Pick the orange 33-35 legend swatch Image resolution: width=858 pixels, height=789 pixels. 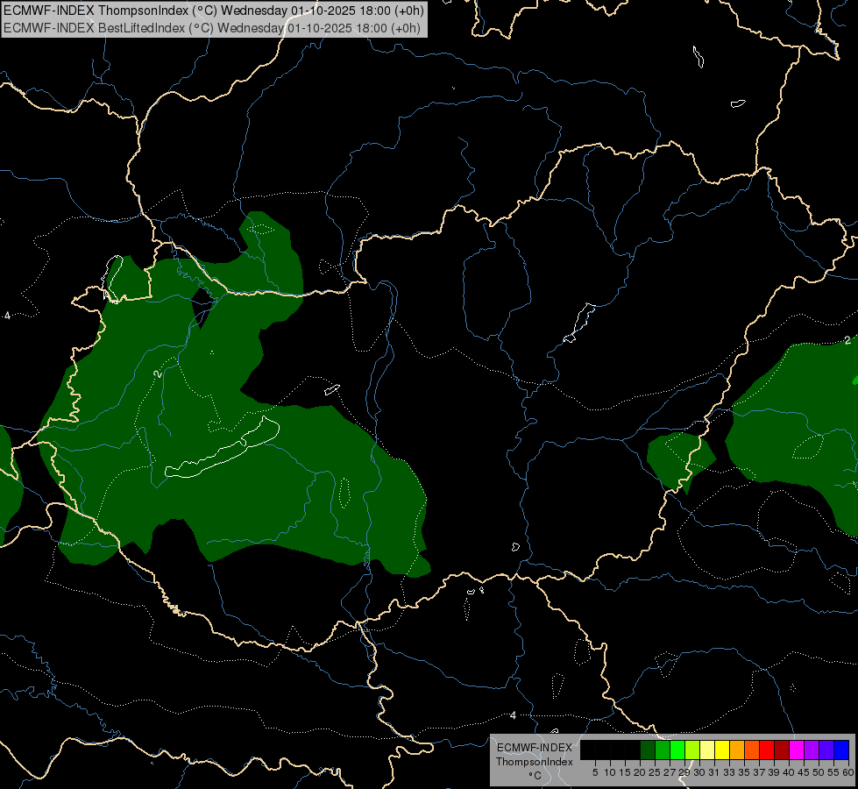click(737, 750)
